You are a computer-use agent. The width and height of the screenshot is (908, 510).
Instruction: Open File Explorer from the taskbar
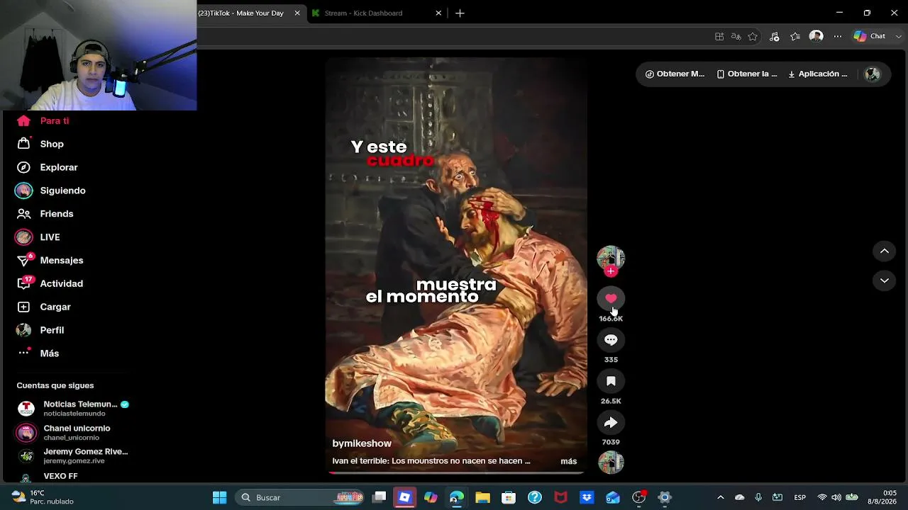point(482,497)
